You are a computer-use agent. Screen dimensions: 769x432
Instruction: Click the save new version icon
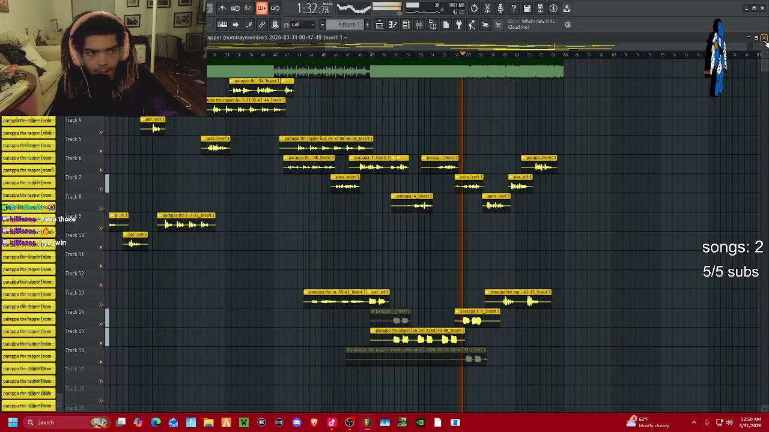coord(540,8)
